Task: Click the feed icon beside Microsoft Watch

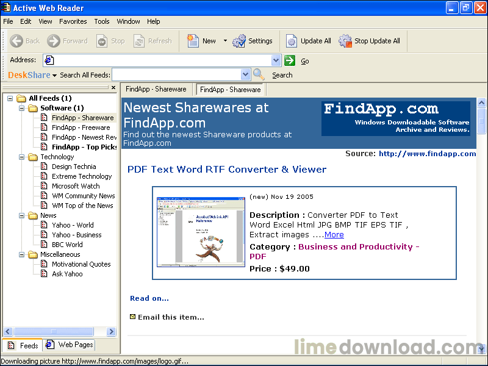Action: coord(44,186)
